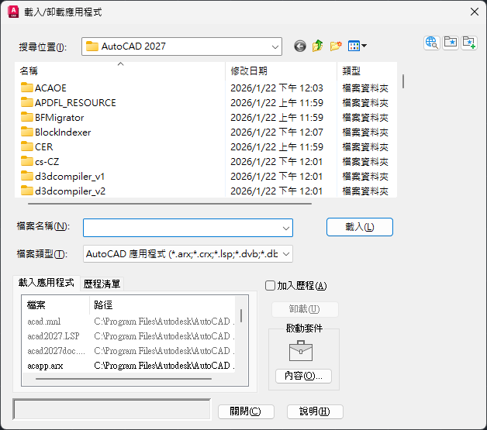This screenshot has width=487, height=430.
Task: Click the 關閉(C) button
Action: [x=246, y=411]
